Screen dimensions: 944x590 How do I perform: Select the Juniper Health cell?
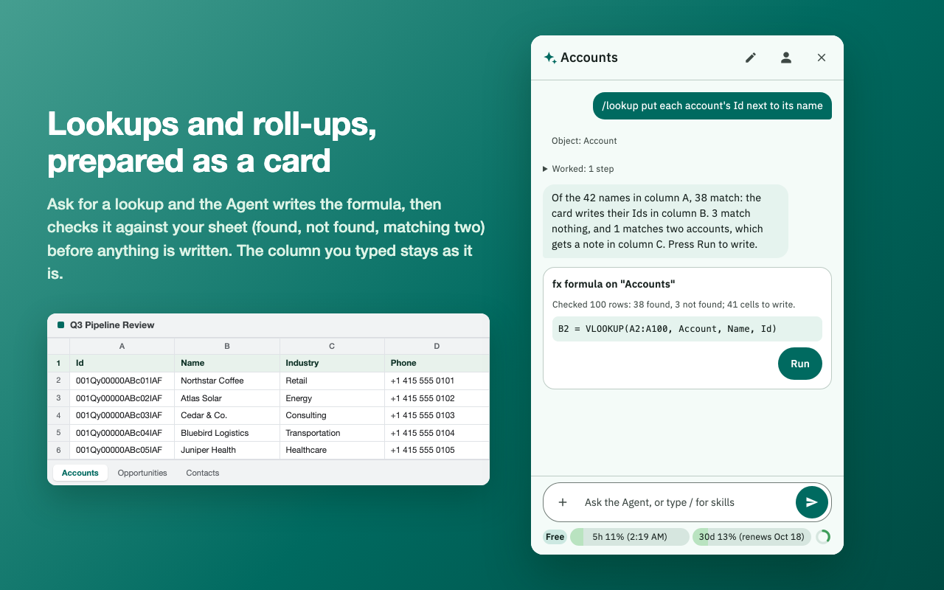[227, 450]
